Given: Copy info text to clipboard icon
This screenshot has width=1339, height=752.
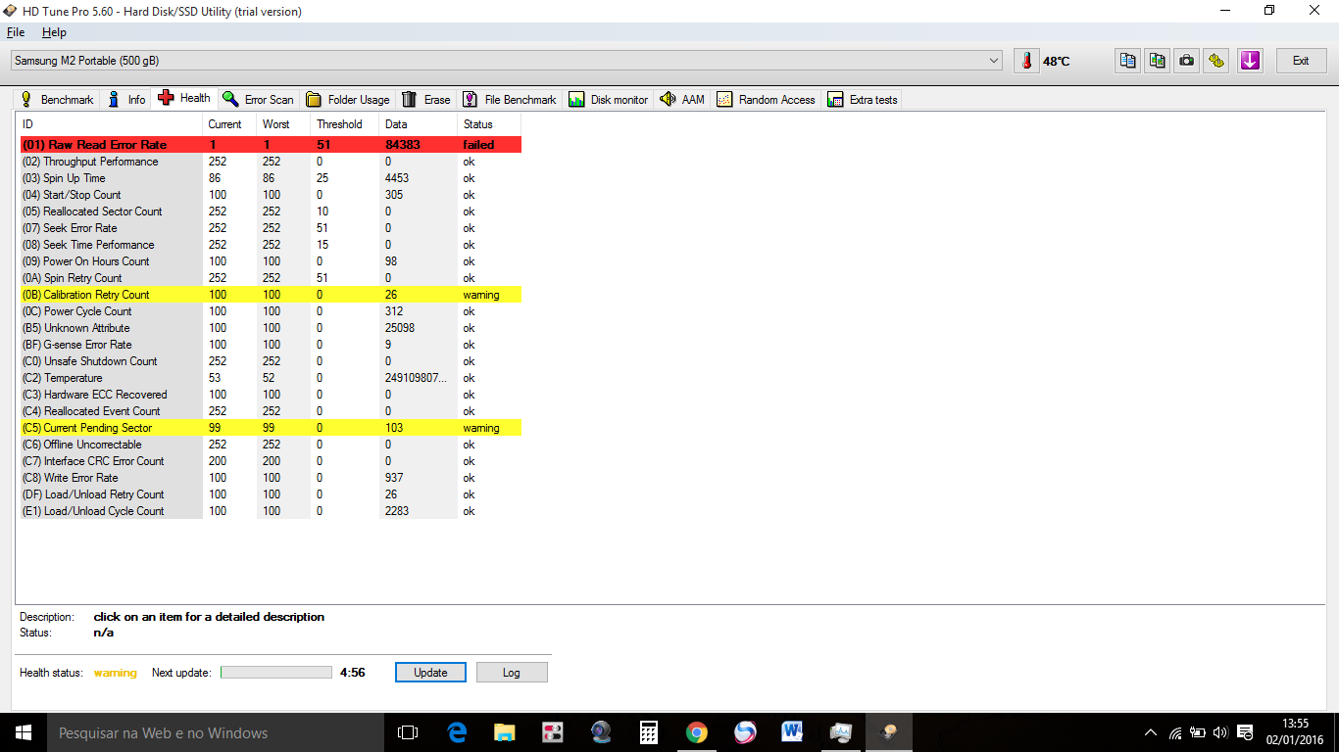Looking at the screenshot, I should click(1128, 61).
